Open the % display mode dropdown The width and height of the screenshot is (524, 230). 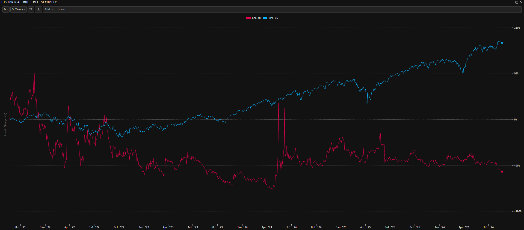(x=6, y=9)
